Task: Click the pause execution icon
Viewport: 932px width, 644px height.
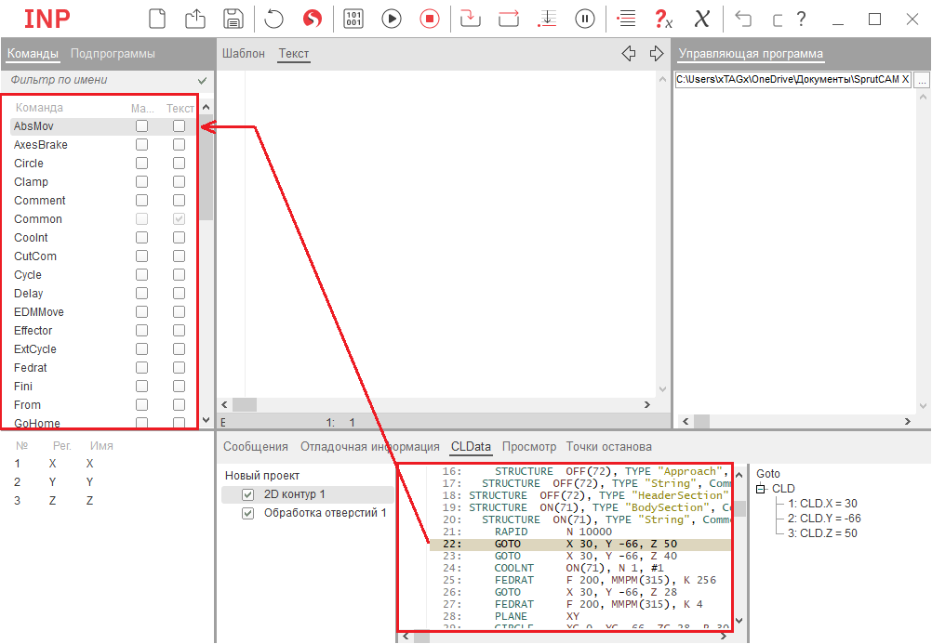Action: tap(585, 19)
